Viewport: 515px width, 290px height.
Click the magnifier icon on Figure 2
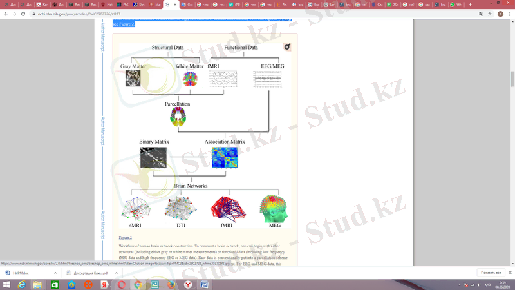point(287,46)
